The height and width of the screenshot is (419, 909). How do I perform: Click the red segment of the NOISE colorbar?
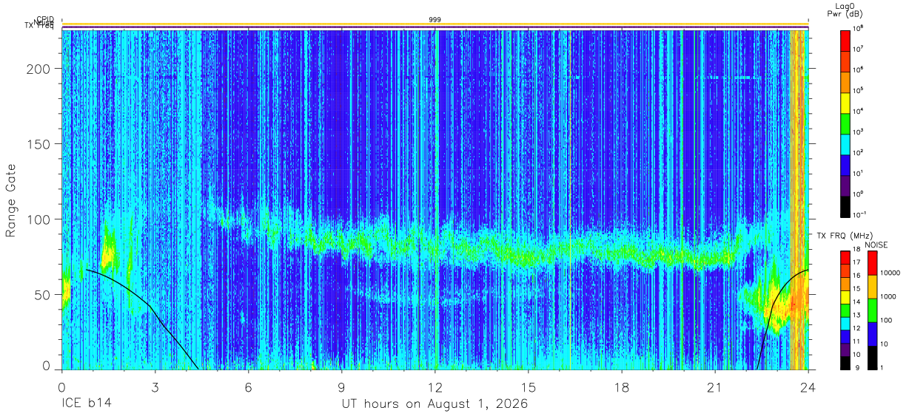[871, 262]
